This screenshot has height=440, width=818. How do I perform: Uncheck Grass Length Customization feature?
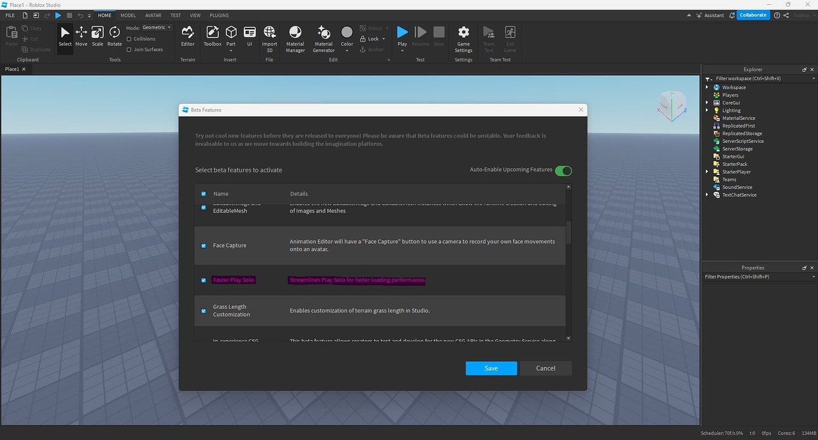(x=203, y=311)
